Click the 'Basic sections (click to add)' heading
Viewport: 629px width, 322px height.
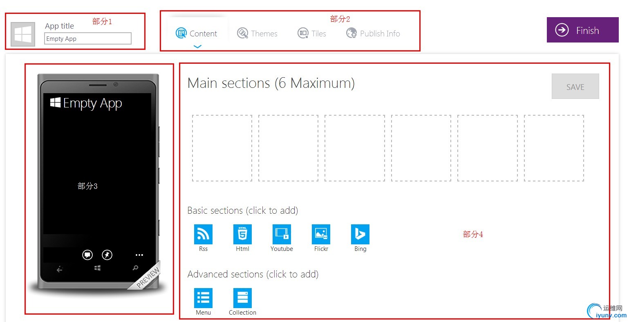click(243, 210)
